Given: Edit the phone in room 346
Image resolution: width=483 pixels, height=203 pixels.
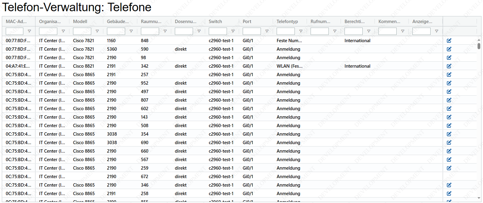Looking at the screenshot, I should pos(449,185).
